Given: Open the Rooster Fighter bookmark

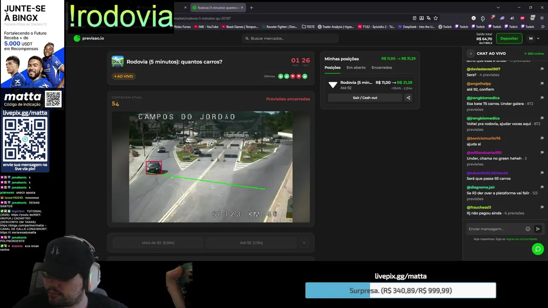Looking at the screenshot, I should [279, 27].
